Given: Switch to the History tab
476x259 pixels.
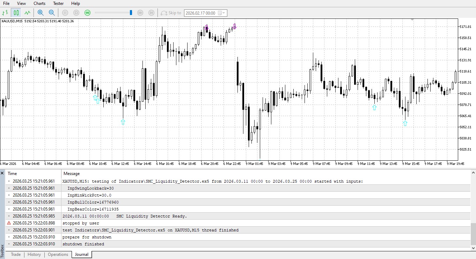Looking at the screenshot, I should pyautogui.click(x=34, y=254).
